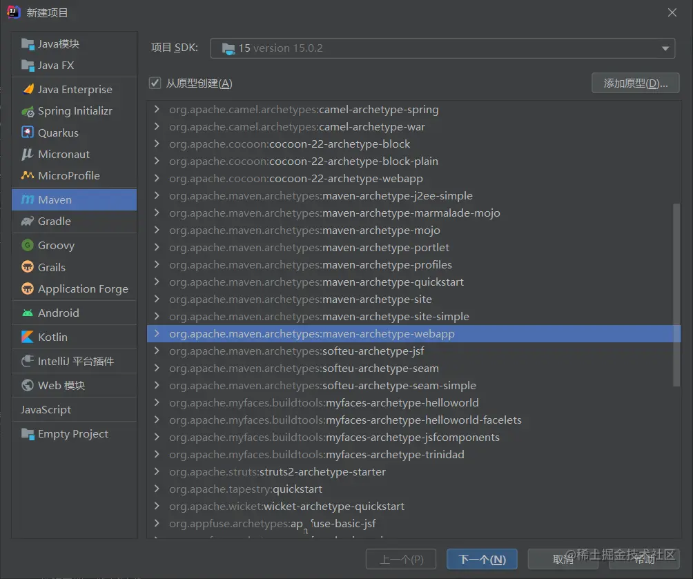The image size is (693, 579).
Task: Expand struts2-archetype-starter entry
Action: [x=157, y=471]
